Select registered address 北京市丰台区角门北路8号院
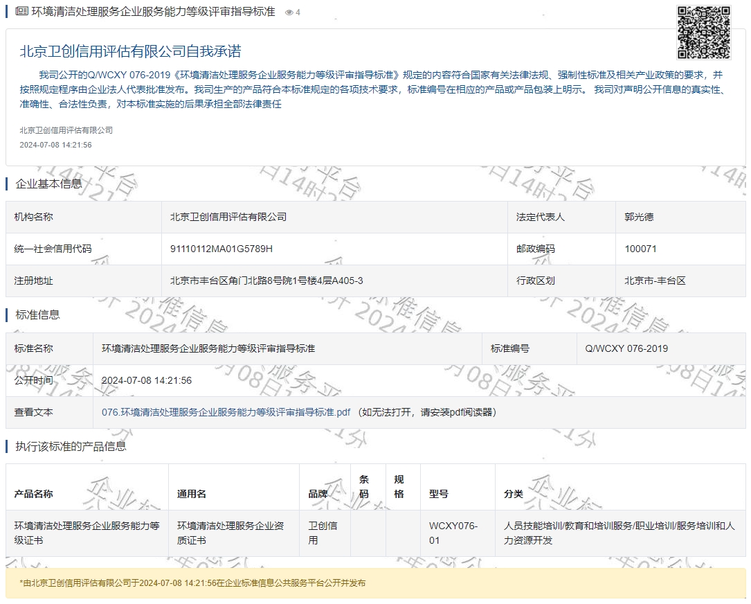Screen dimensions: 751x604 [x=266, y=281]
